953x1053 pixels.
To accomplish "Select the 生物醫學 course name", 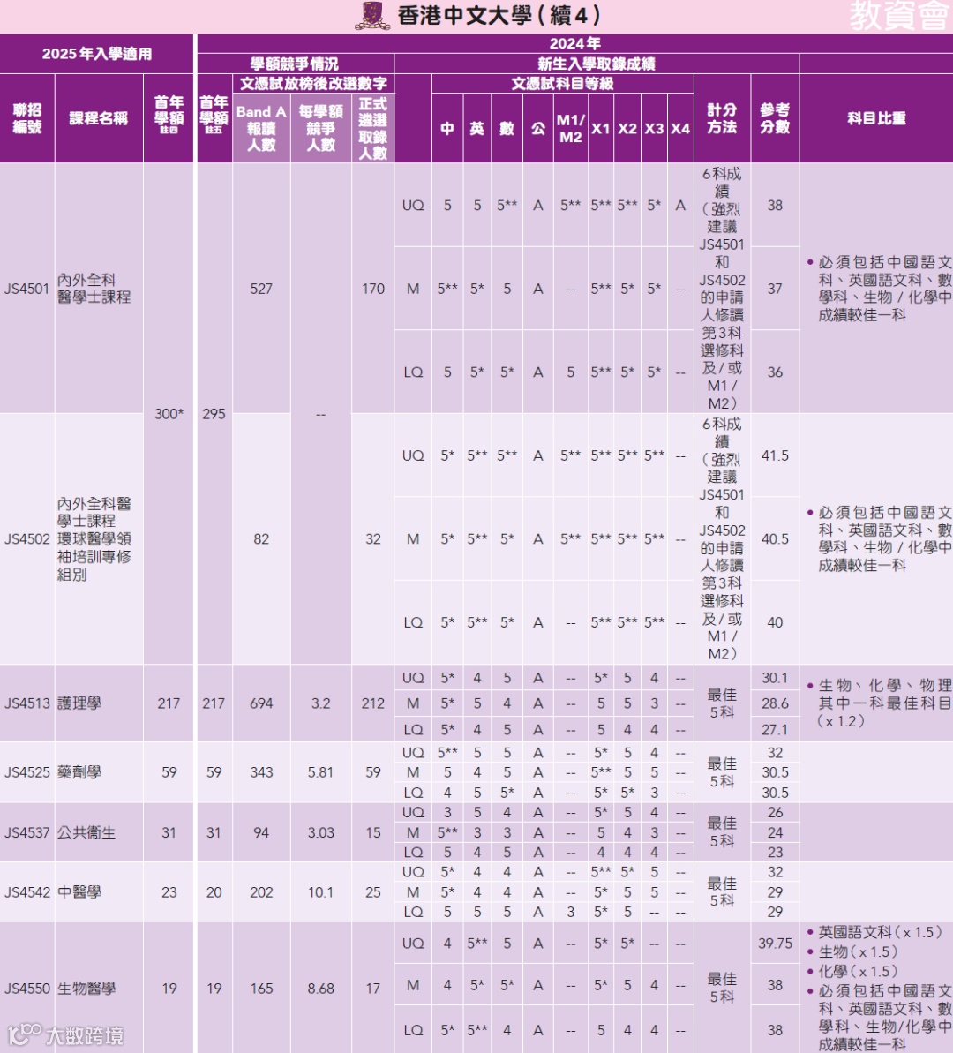I will pyautogui.click(x=86, y=989).
